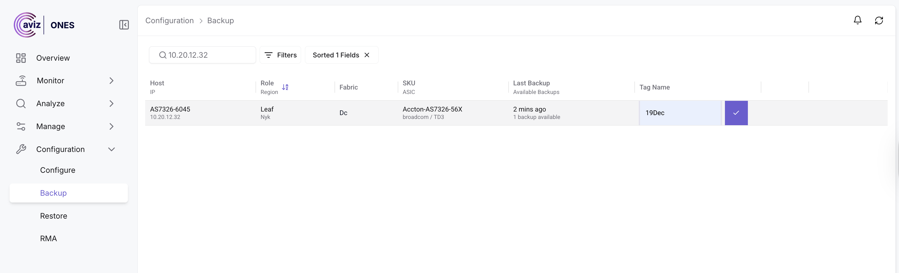Click the Tag Name input field

click(680, 113)
